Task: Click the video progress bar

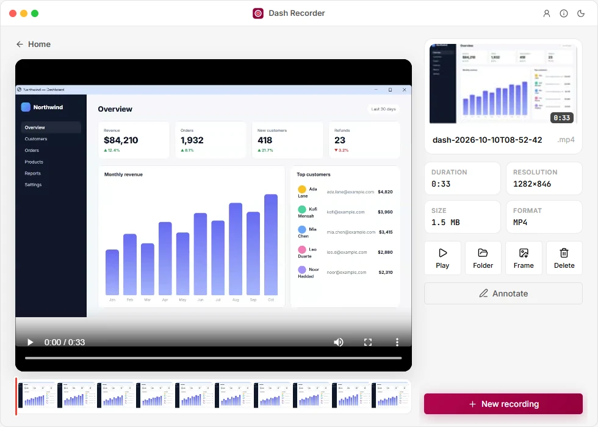Action: (213, 358)
